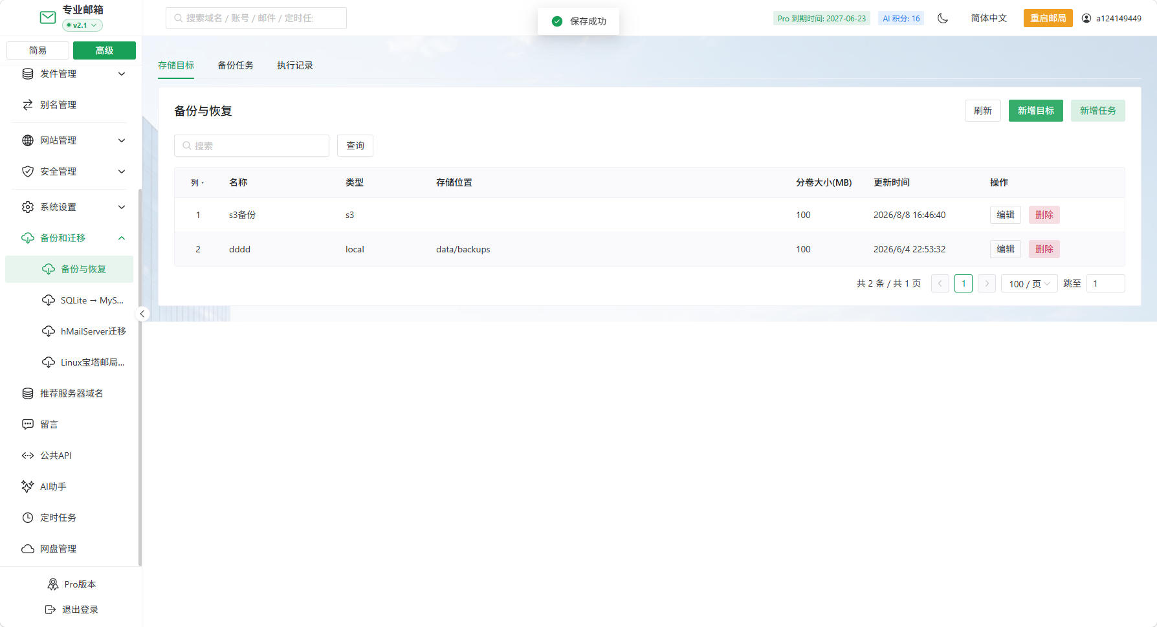1157x627 pixels.
Task: Click the Pro版本 badge icon
Action: [53, 584]
